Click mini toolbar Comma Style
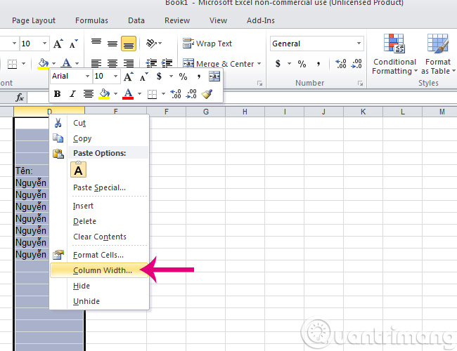The height and width of the screenshot is (351, 457). [x=199, y=77]
